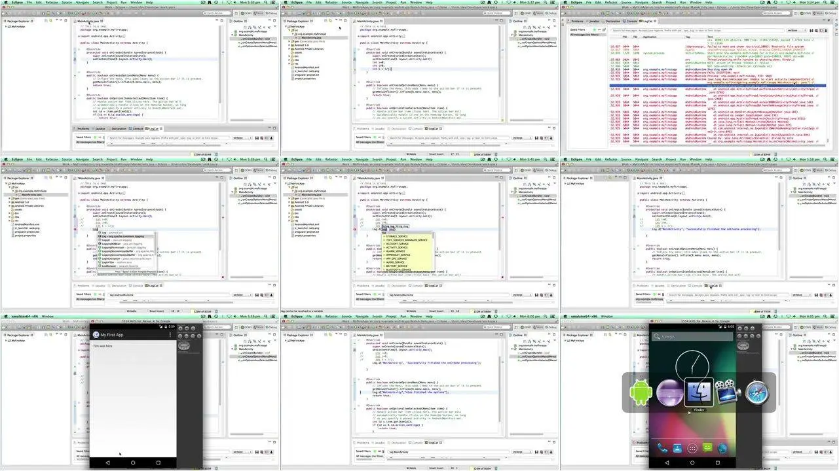
Task: Select AndroidManifest.xml in the 5:32 Package Explorer
Action: click(x=307, y=67)
